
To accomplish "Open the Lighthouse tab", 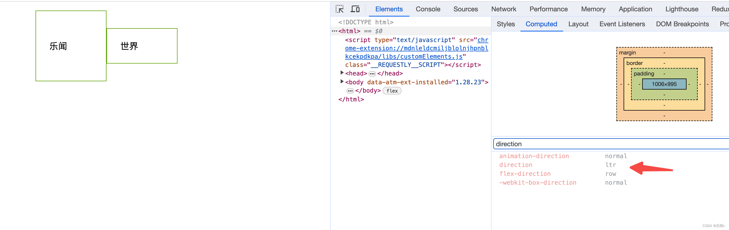I will [x=682, y=9].
